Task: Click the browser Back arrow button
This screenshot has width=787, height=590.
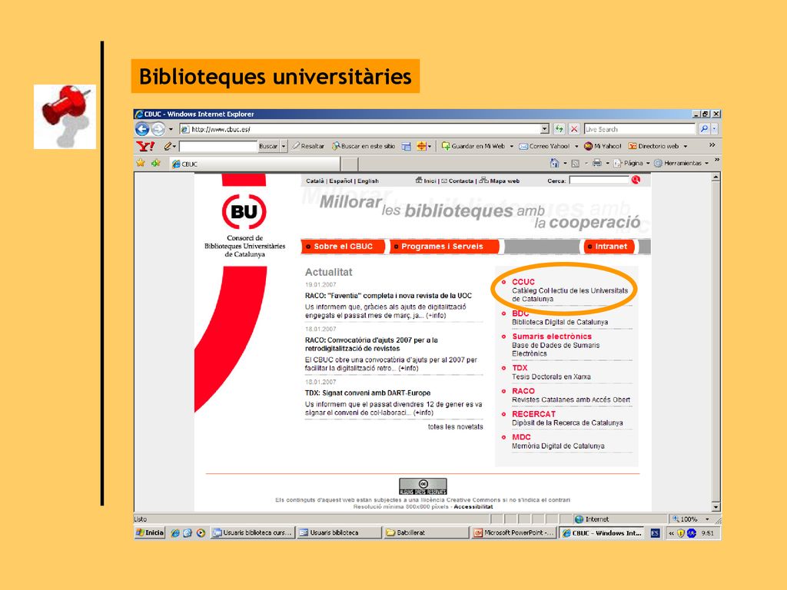Action: tap(142, 129)
